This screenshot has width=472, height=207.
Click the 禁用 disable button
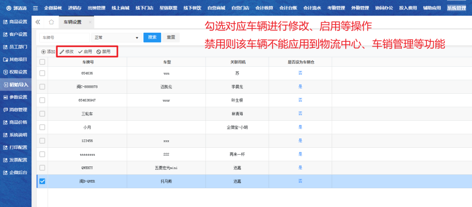104,52
